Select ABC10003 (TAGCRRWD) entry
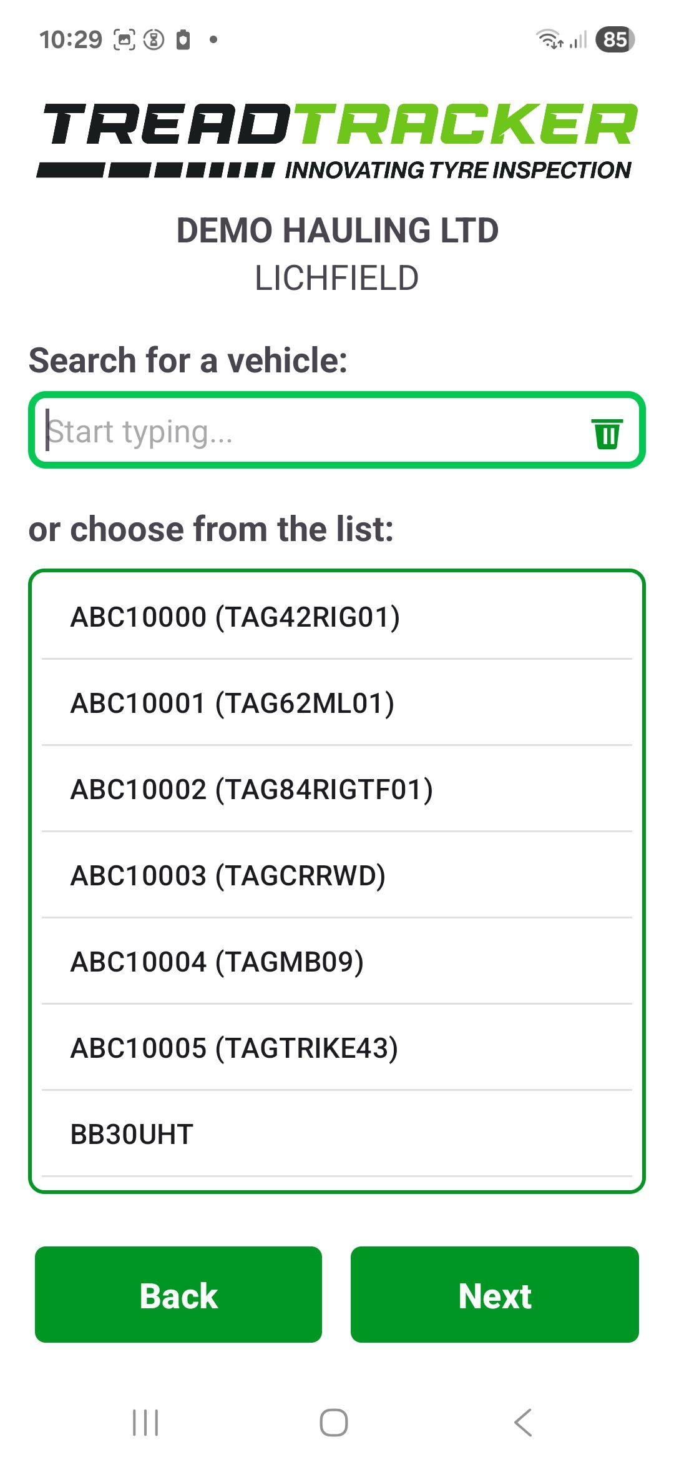 click(x=228, y=876)
